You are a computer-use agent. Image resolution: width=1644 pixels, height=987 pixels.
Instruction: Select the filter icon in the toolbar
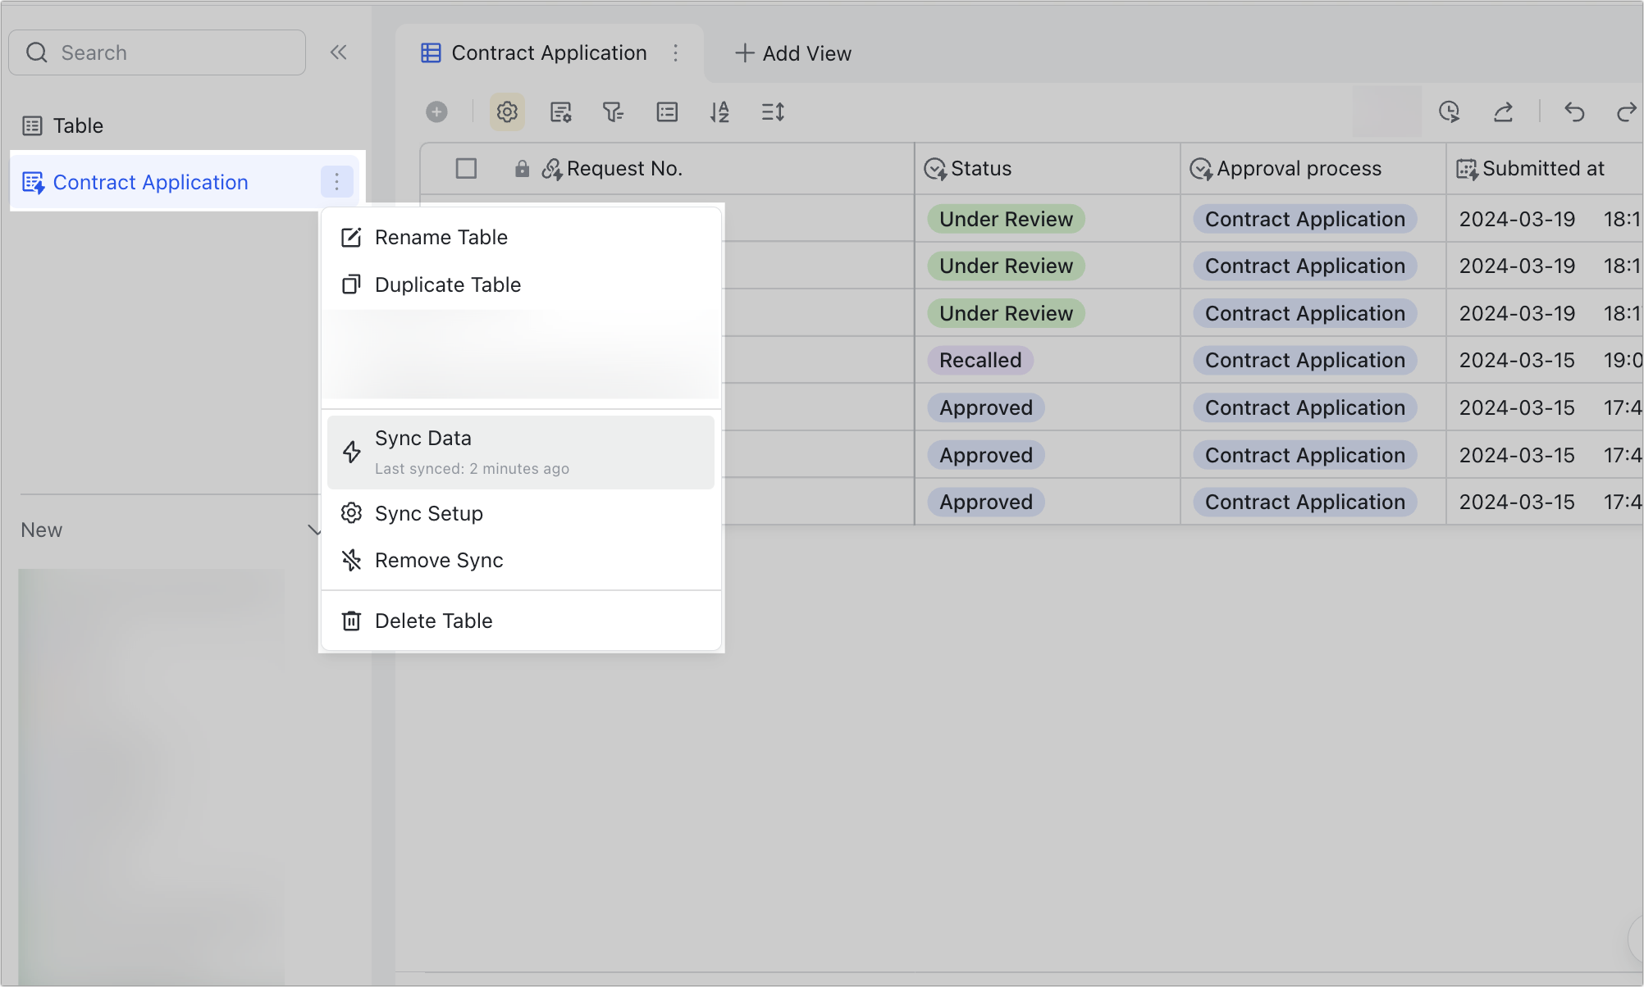[x=614, y=111]
